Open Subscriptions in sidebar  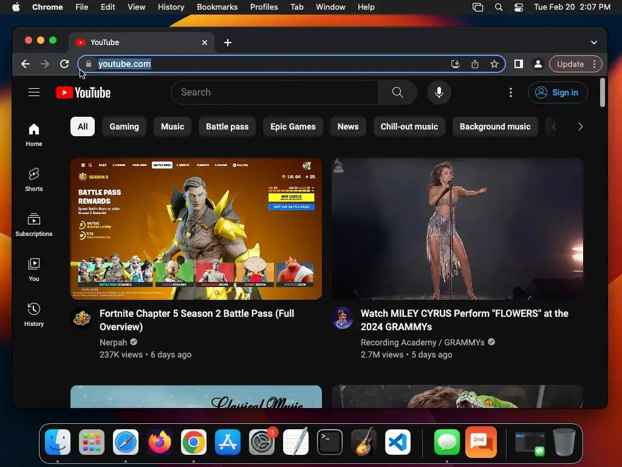[x=34, y=225]
